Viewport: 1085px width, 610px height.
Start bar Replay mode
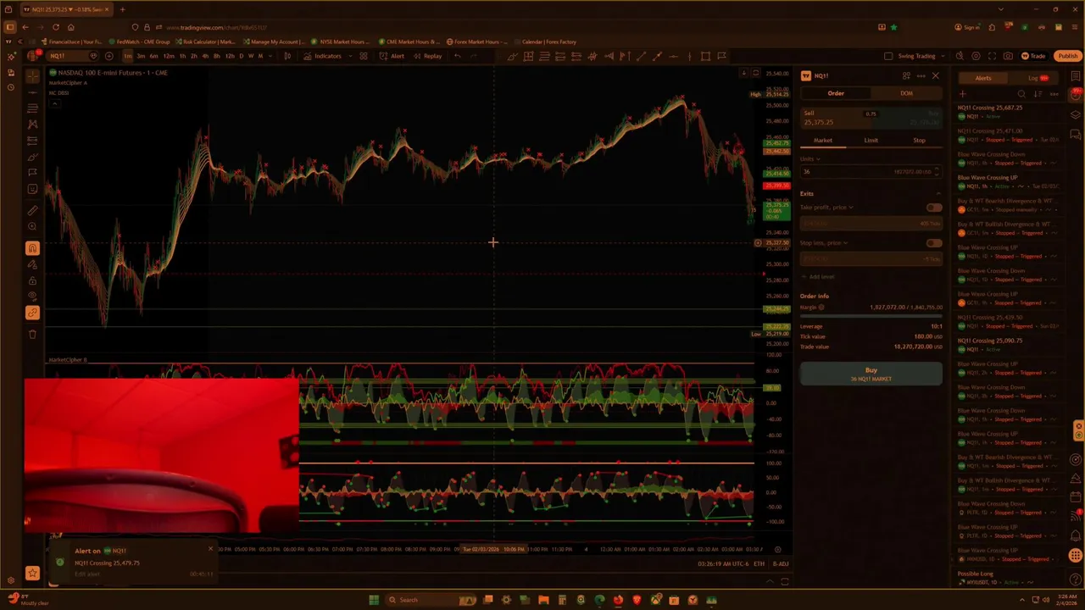click(x=428, y=56)
